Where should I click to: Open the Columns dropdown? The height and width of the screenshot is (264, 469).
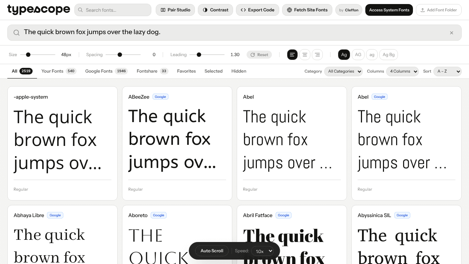(x=402, y=71)
